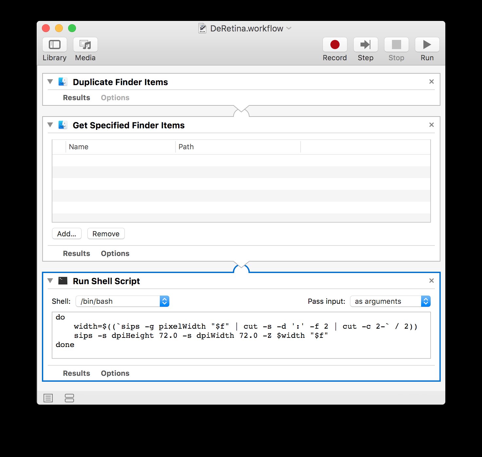Open the Media browser
Screen dimensions: 482x457
point(85,45)
